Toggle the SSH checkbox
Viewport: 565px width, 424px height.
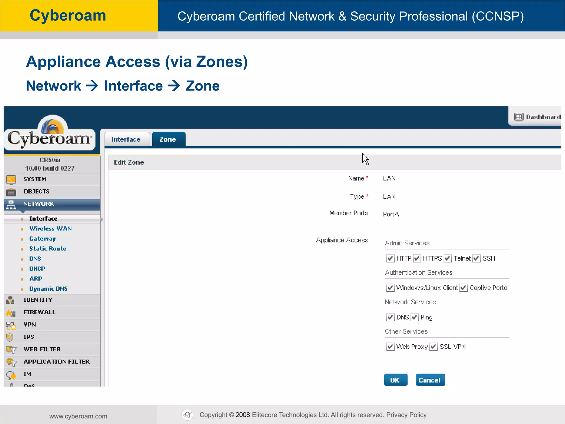click(x=476, y=258)
